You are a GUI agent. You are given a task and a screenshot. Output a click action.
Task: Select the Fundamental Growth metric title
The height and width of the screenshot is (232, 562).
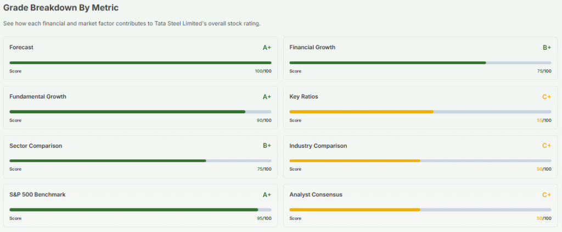38,97
